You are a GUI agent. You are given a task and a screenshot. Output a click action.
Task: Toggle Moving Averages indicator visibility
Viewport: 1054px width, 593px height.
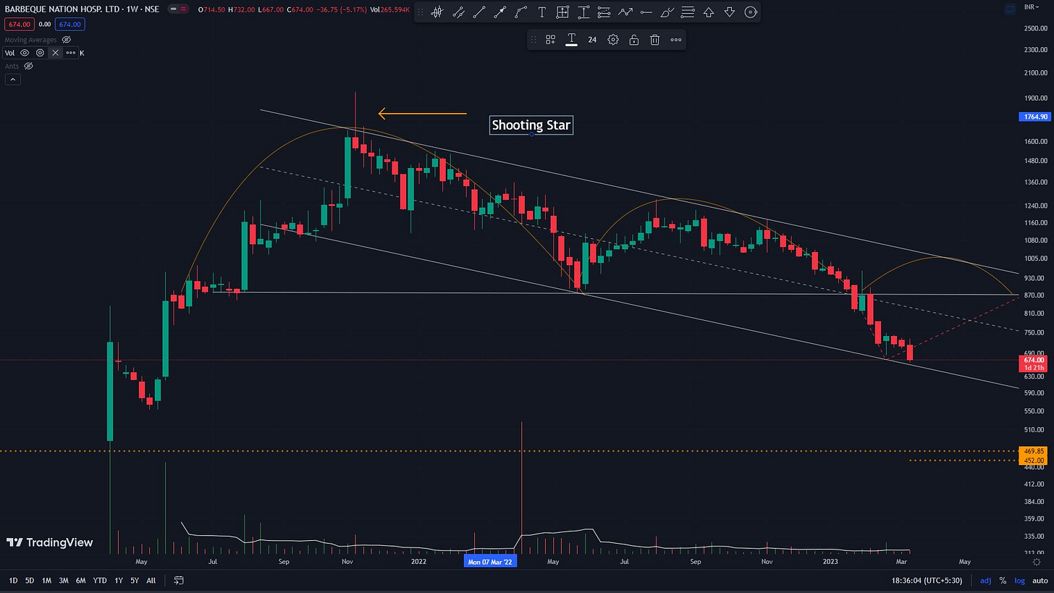pyautogui.click(x=67, y=39)
